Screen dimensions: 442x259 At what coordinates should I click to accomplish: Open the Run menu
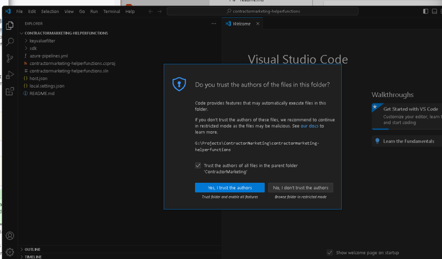[94, 12]
